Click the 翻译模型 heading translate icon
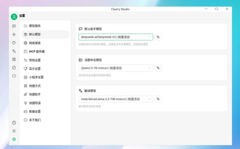This screenshot has width=240, height=149. (80, 91)
